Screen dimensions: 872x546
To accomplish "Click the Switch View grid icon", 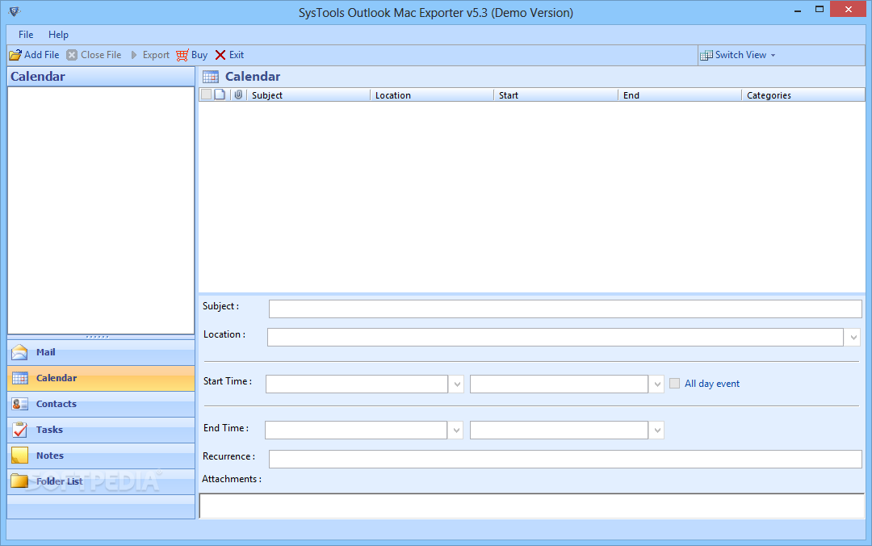I will [x=706, y=55].
